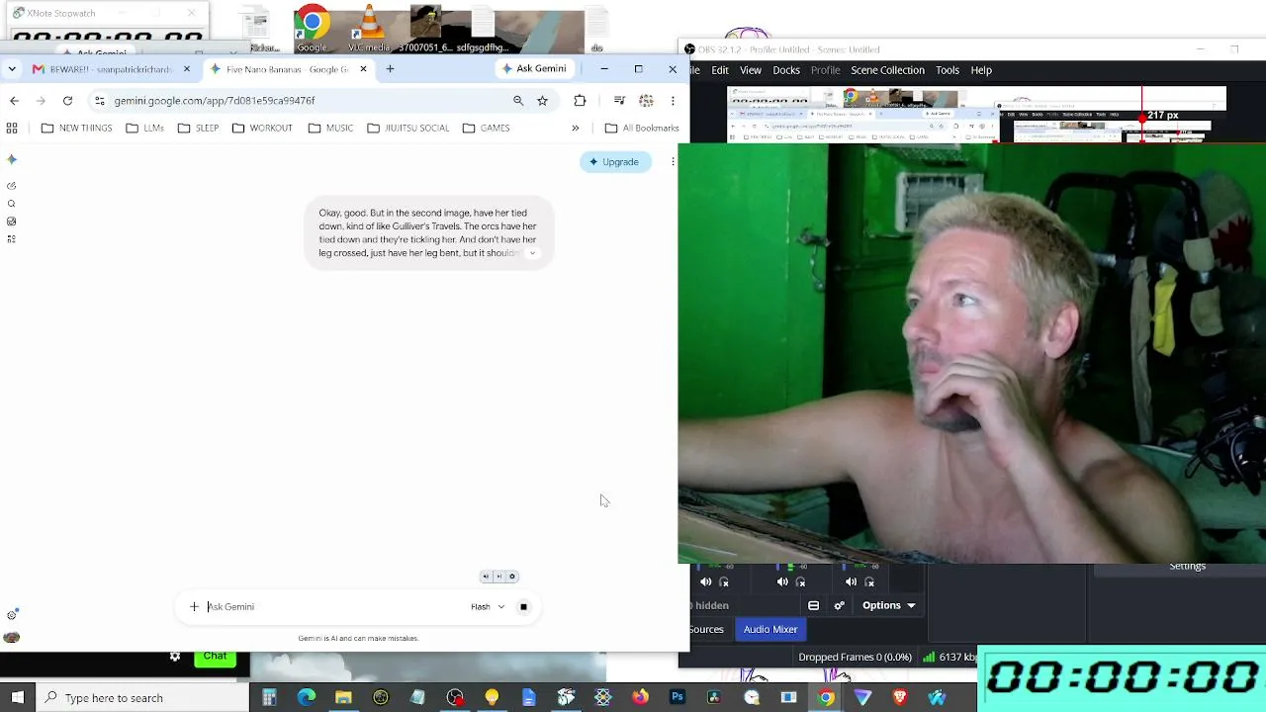Open Microsoft Edge from the taskbar
The height and width of the screenshot is (712, 1266).
[307, 697]
